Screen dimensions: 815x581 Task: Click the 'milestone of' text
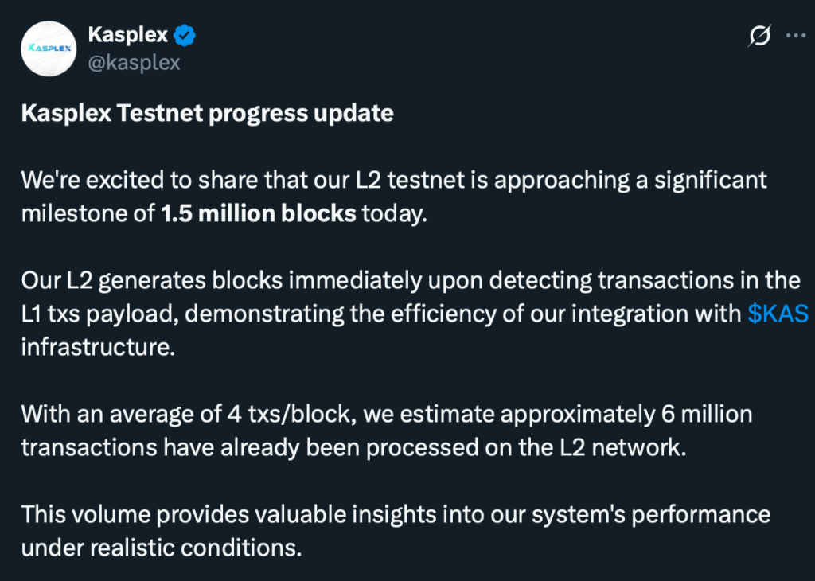pos(88,213)
